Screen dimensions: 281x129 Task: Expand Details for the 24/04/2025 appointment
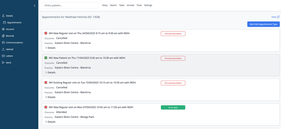point(50,48)
